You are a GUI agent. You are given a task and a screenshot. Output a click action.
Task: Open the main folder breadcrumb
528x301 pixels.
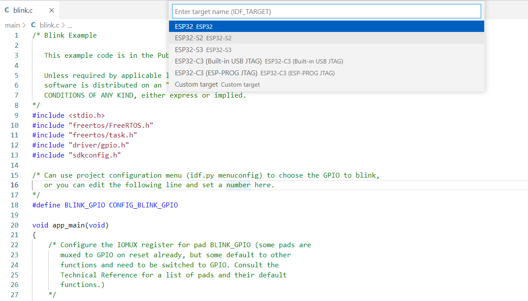(12, 25)
